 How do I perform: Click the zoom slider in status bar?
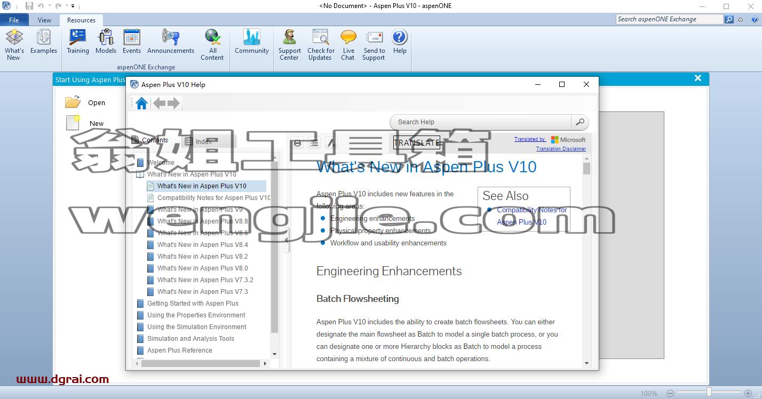(x=709, y=393)
